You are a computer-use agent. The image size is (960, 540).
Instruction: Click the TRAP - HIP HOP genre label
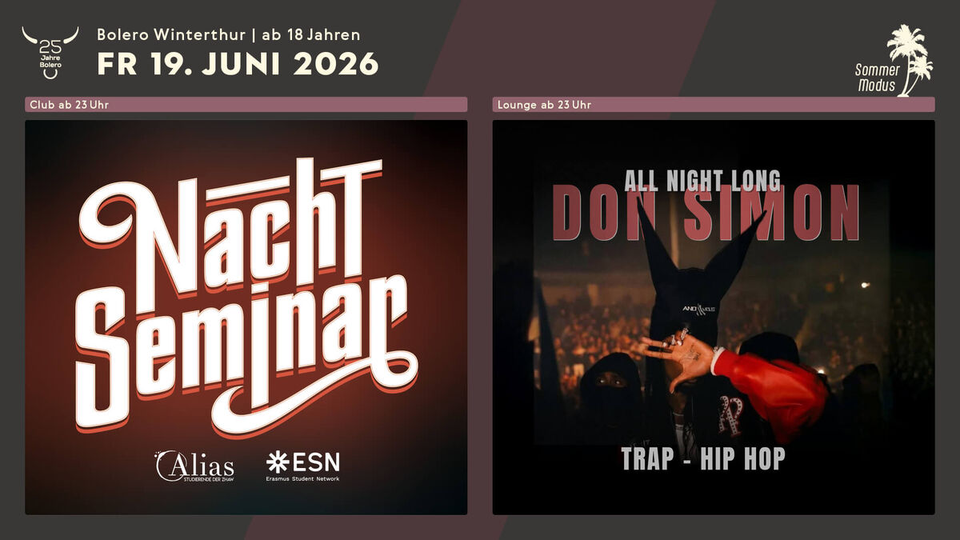703,458
